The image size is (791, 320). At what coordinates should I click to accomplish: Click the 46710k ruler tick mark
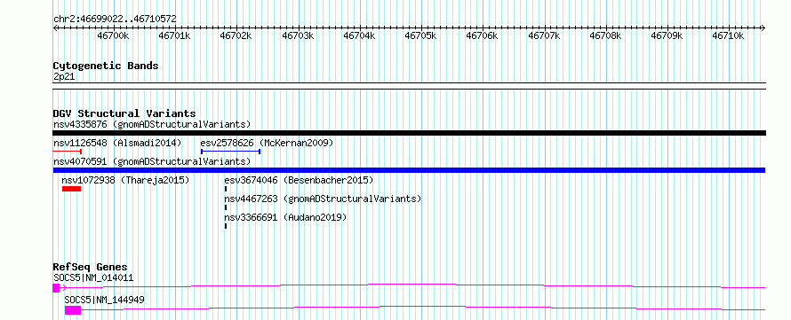(x=729, y=28)
